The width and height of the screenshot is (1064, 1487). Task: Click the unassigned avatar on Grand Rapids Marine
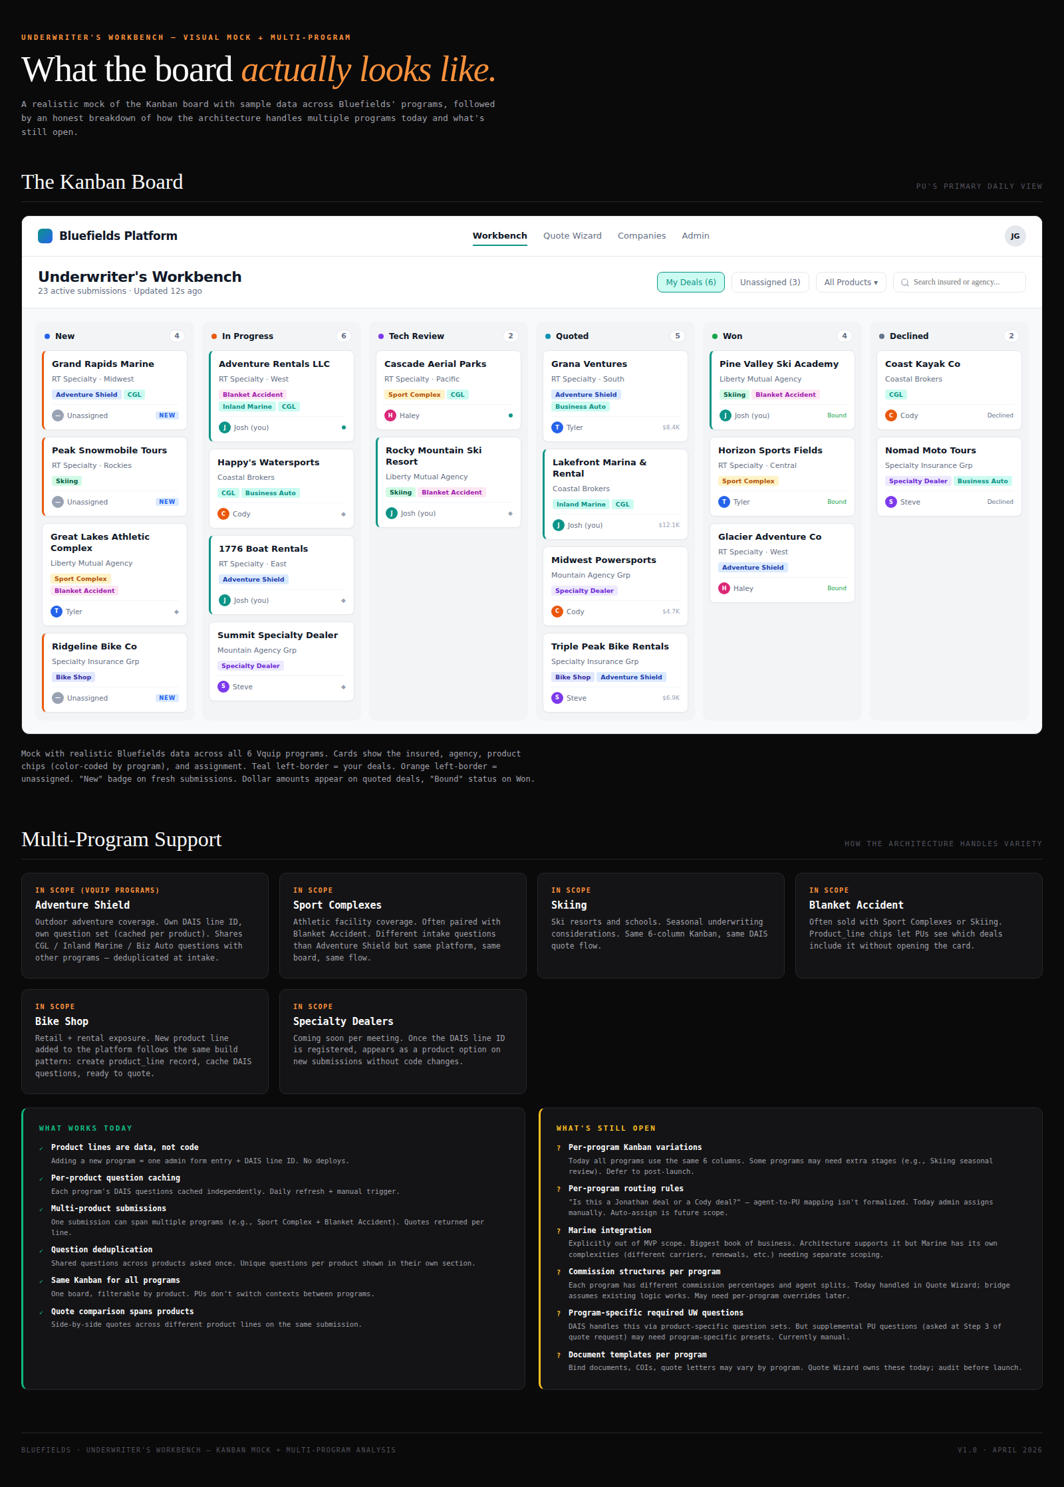(59, 415)
